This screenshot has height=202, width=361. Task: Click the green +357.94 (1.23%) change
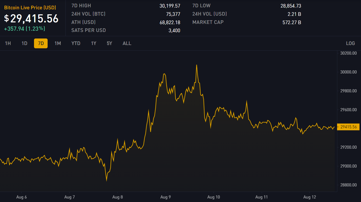(x=25, y=29)
